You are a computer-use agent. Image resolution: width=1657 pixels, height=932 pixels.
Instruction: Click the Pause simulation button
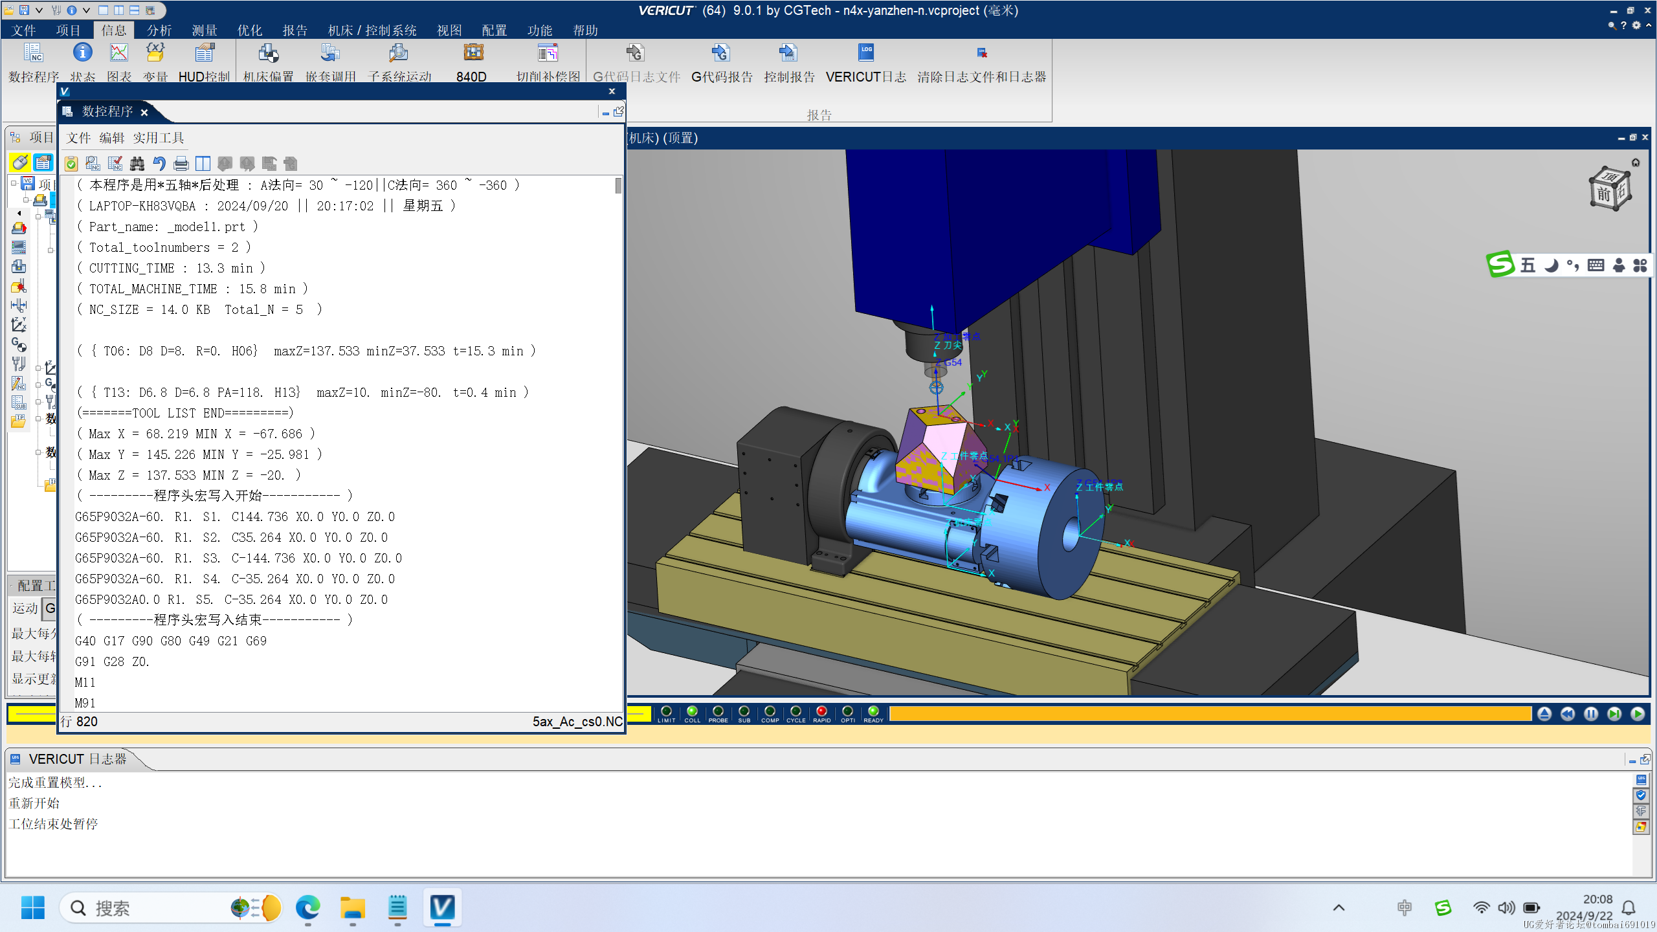click(x=1591, y=714)
